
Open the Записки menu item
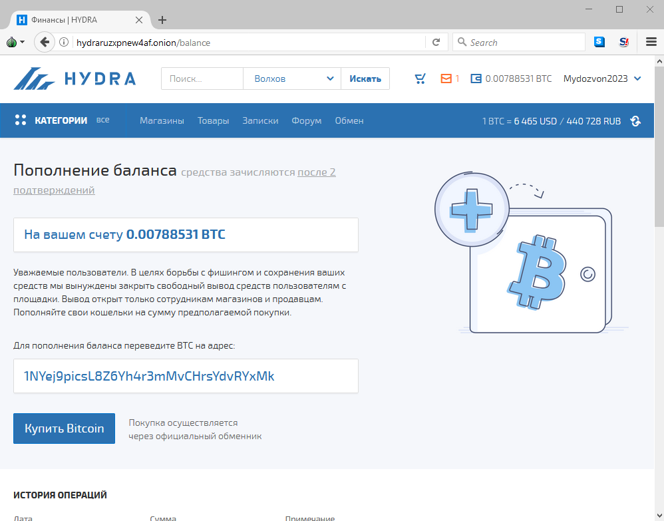pos(260,120)
